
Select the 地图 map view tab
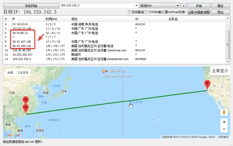pos(10,72)
